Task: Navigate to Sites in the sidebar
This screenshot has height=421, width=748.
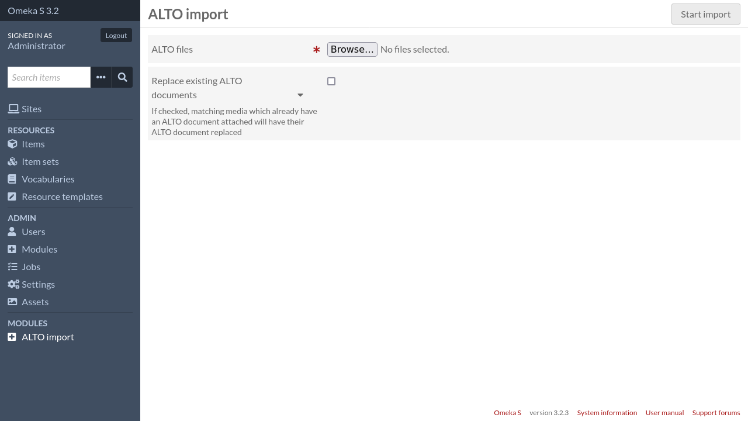Action: [32, 108]
